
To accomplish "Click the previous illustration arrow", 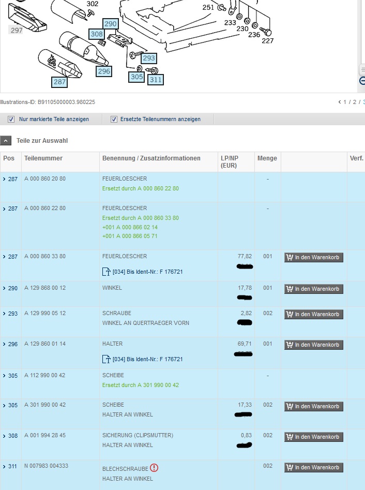I will [x=339, y=102].
